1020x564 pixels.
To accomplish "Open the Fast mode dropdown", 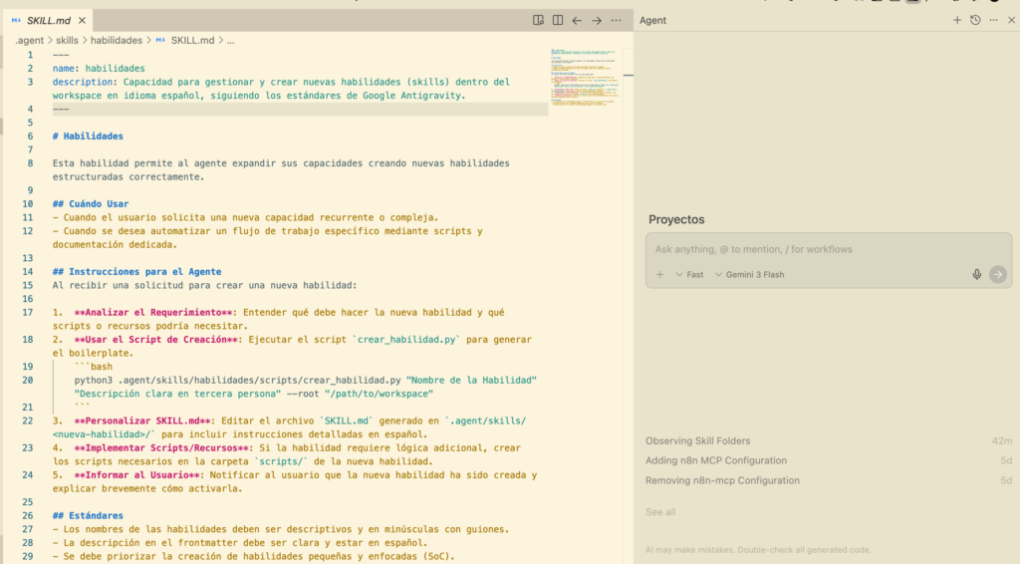I will pyautogui.click(x=689, y=275).
